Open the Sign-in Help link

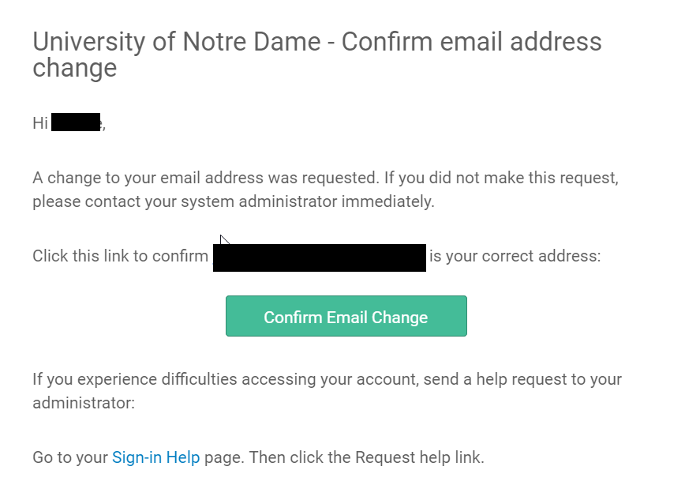(x=156, y=457)
